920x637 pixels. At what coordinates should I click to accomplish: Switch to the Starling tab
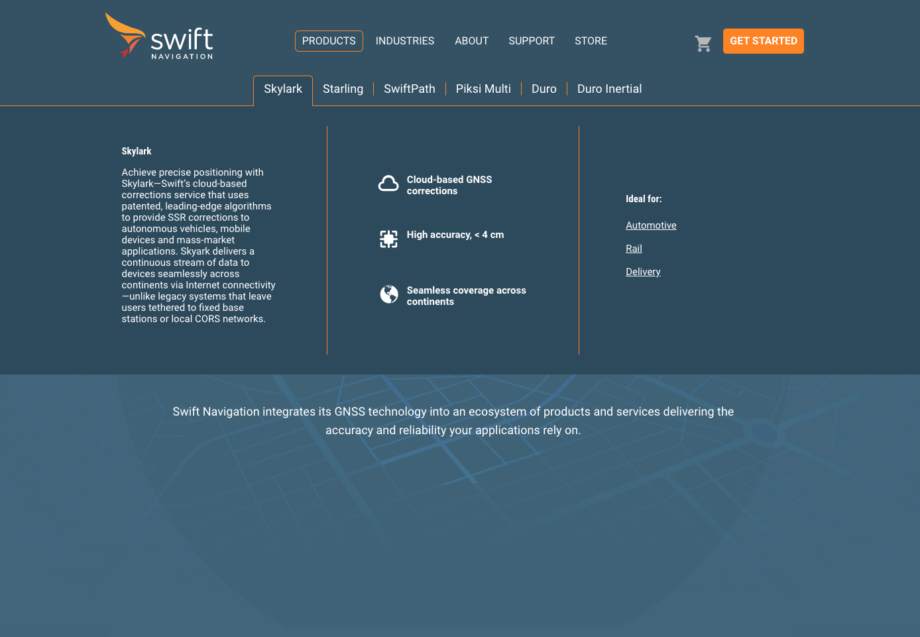(x=343, y=89)
